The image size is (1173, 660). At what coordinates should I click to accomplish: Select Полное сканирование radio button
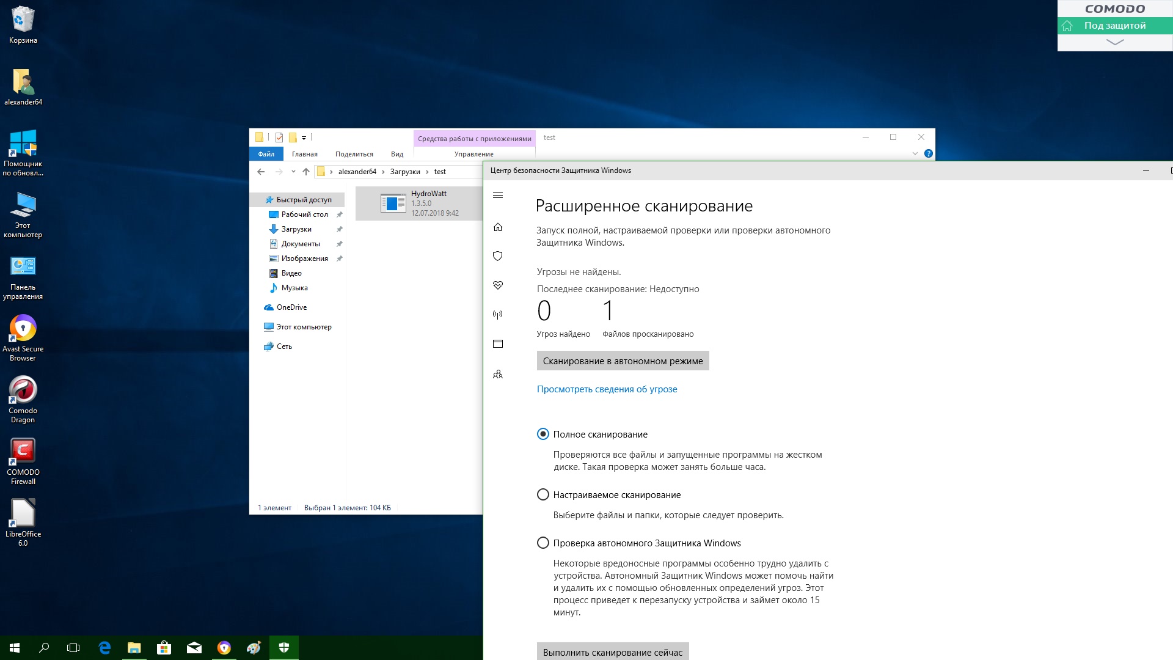click(x=543, y=434)
